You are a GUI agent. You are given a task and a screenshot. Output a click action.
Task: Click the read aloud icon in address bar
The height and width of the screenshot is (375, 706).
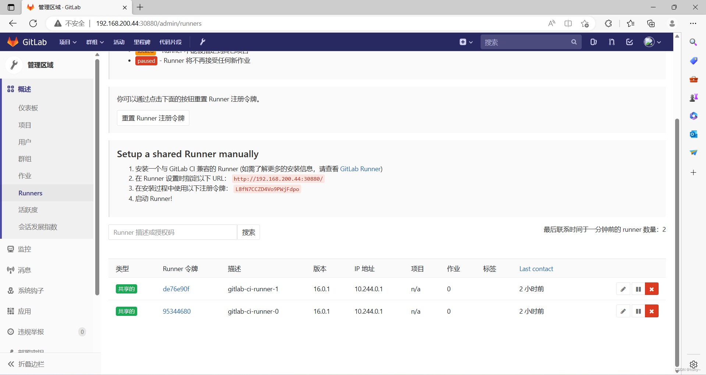552,24
